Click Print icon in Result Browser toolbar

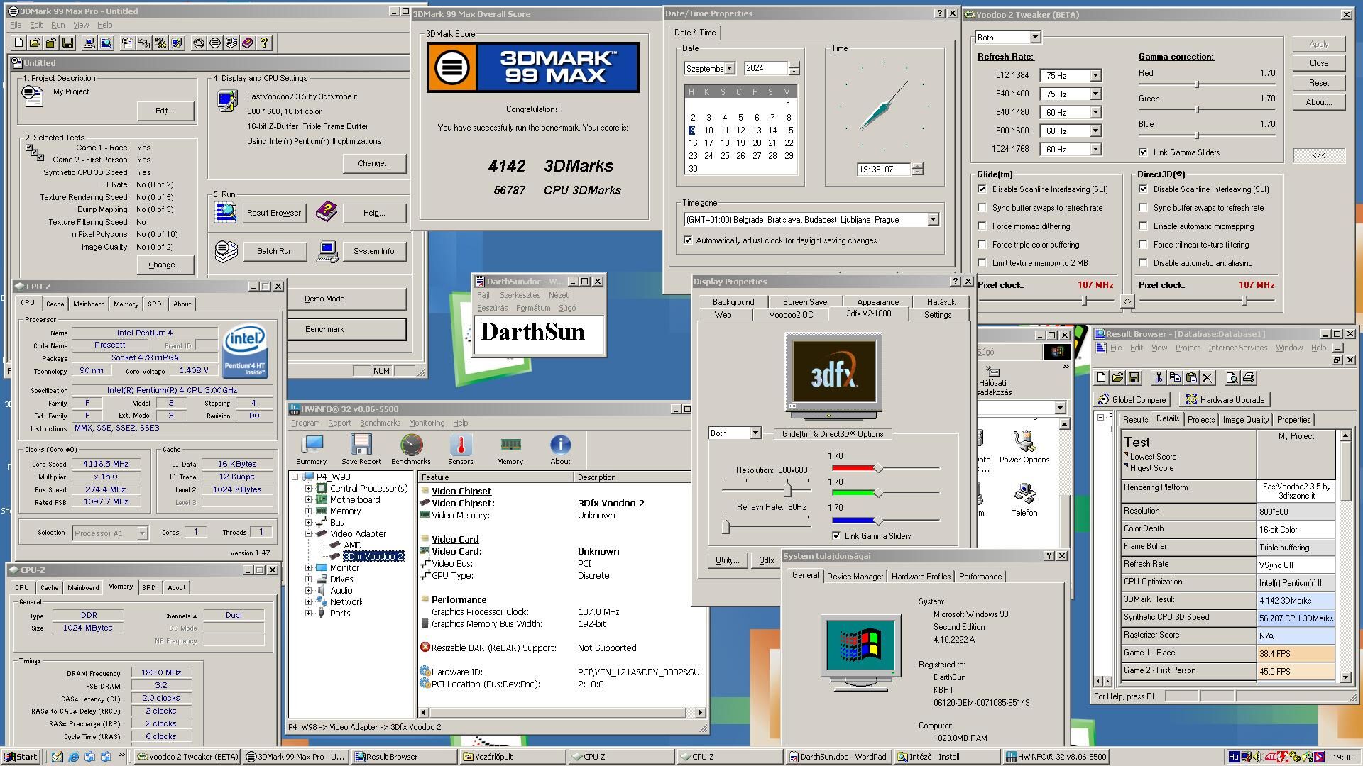tap(1249, 378)
